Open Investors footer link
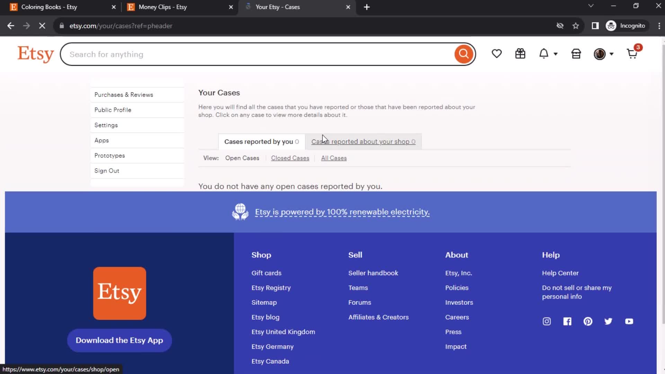This screenshot has height=374, width=665. [459, 302]
